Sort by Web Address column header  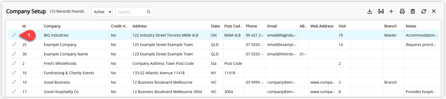coord(322,26)
